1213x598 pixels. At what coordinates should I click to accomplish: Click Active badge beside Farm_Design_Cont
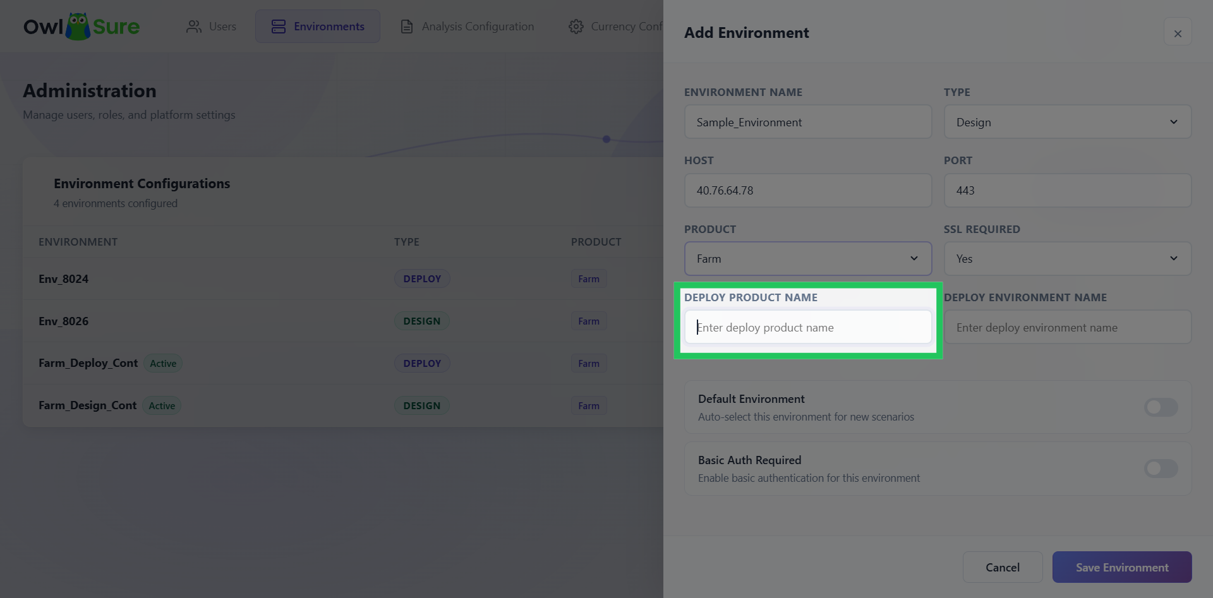pyautogui.click(x=162, y=406)
